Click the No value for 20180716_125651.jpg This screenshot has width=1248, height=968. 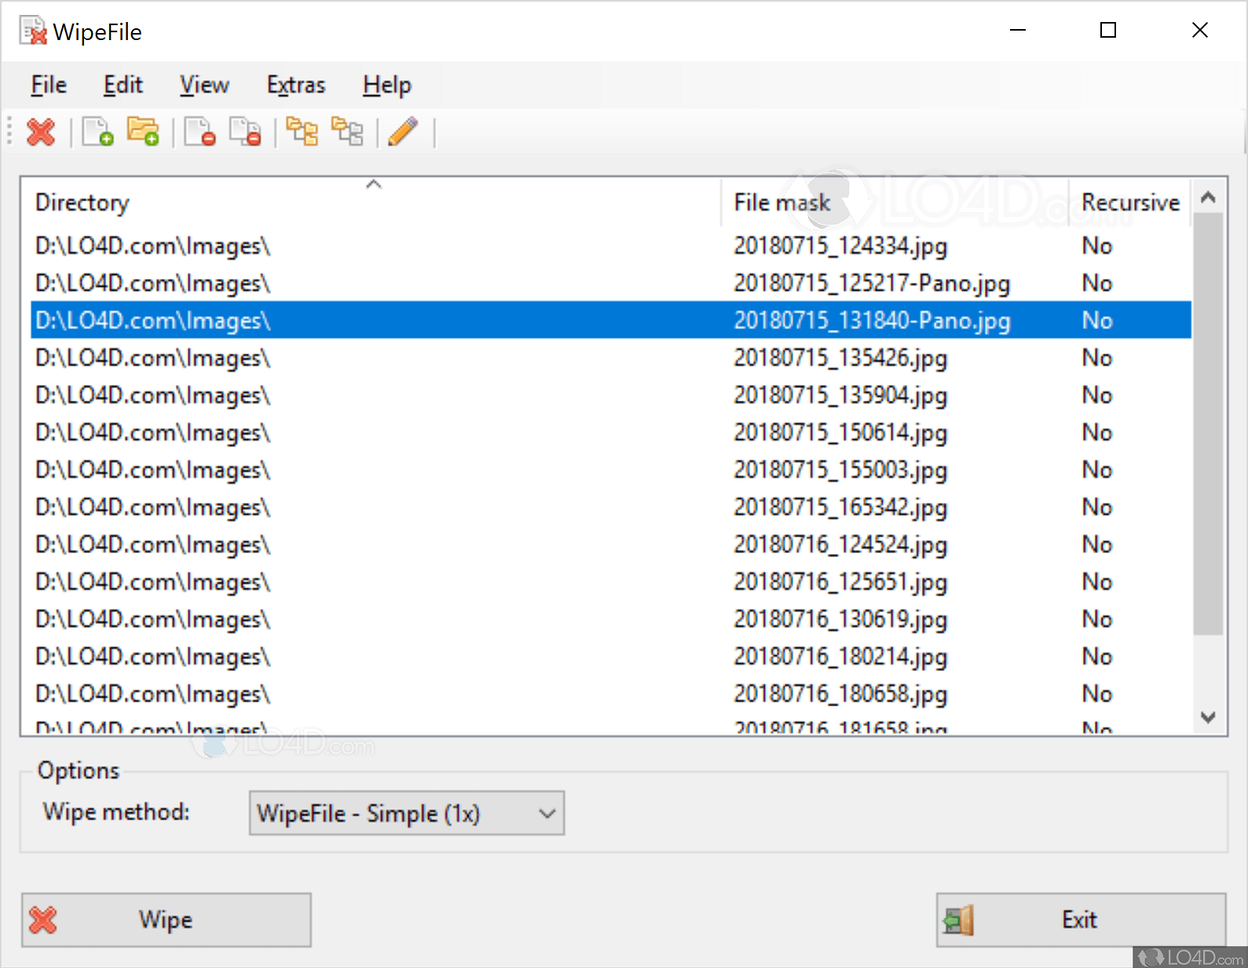point(1097,581)
